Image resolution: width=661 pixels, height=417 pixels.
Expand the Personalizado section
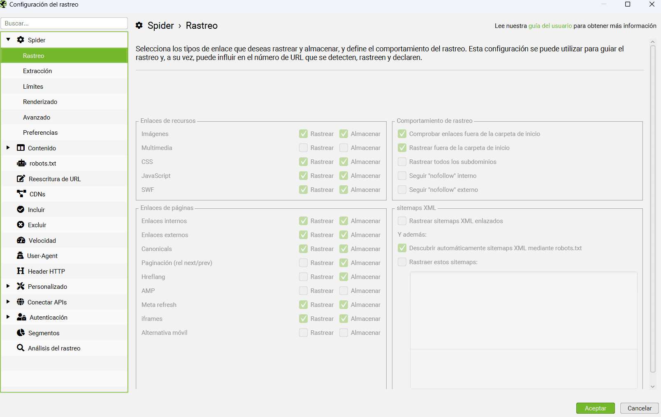(x=8, y=286)
